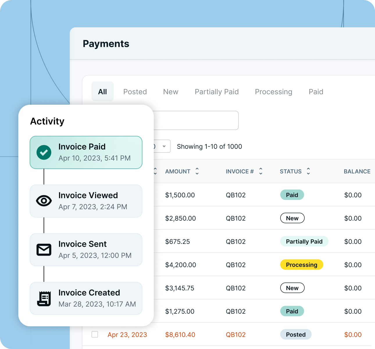The image size is (375, 349).
Task: Sort by the INVOICE # column arrows
Action: pyautogui.click(x=261, y=171)
